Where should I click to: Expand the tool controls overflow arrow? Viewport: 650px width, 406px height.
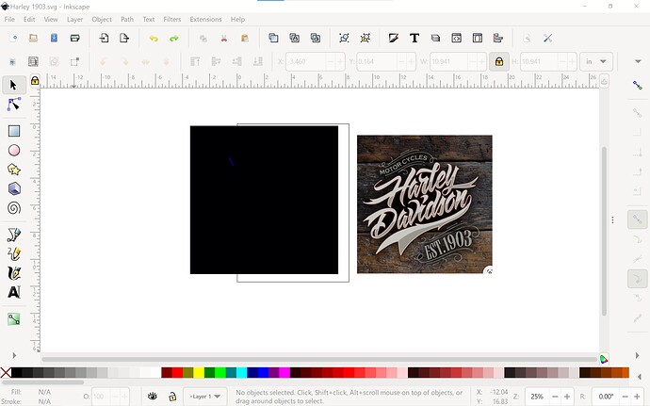[x=638, y=62]
